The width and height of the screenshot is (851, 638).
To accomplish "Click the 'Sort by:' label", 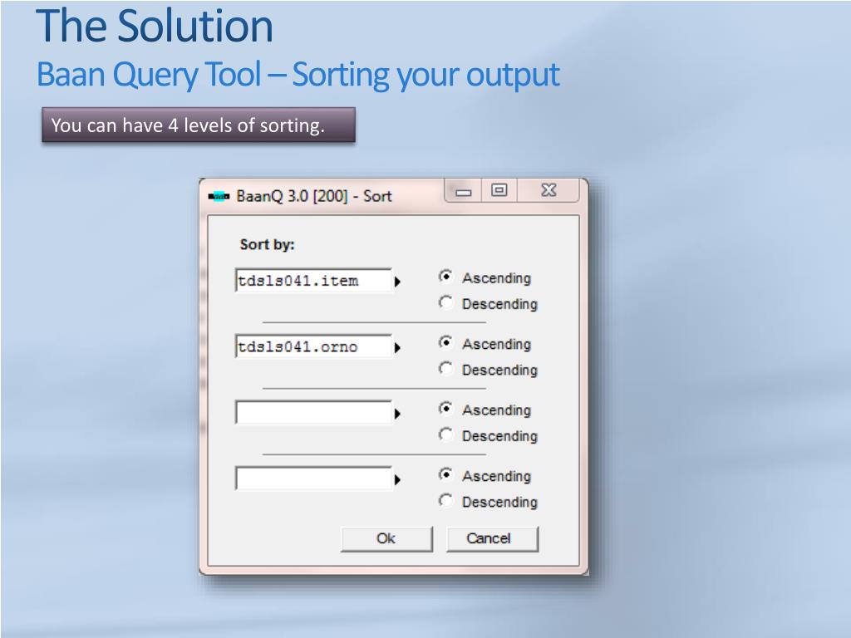I will click(x=267, y=245).
